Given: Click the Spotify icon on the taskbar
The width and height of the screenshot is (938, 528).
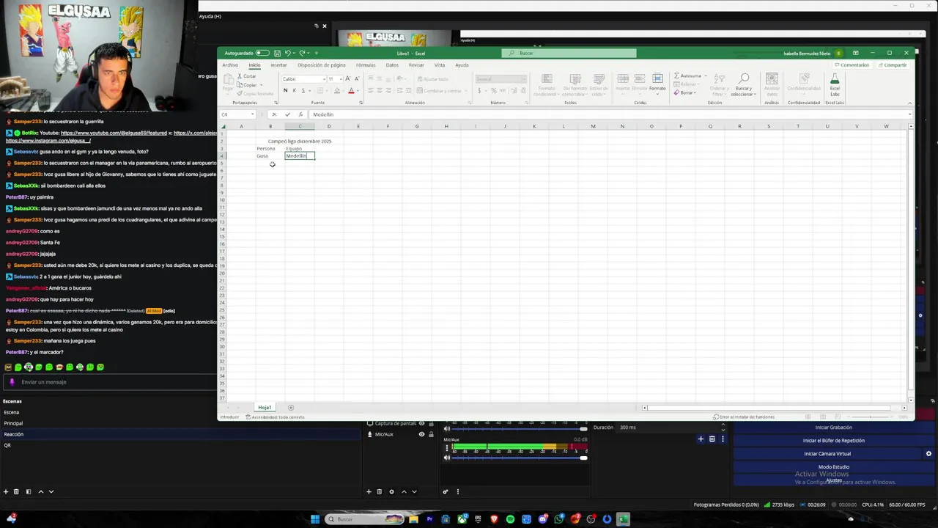Looking at the screenshot, I should tap(510, 519).
